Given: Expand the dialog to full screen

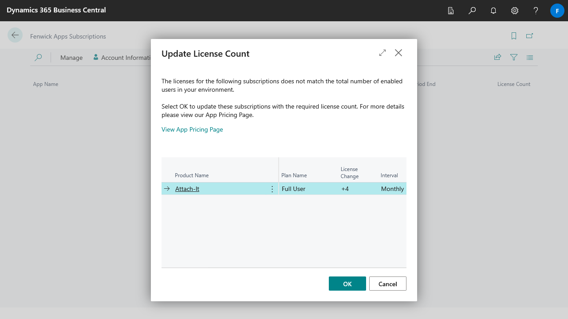Looking at the screenshot, I should click(383, 53).
